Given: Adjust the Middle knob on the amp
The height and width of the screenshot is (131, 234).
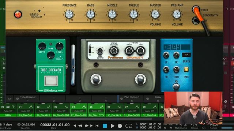Looking at the screenshot, I should click(112, 15).
